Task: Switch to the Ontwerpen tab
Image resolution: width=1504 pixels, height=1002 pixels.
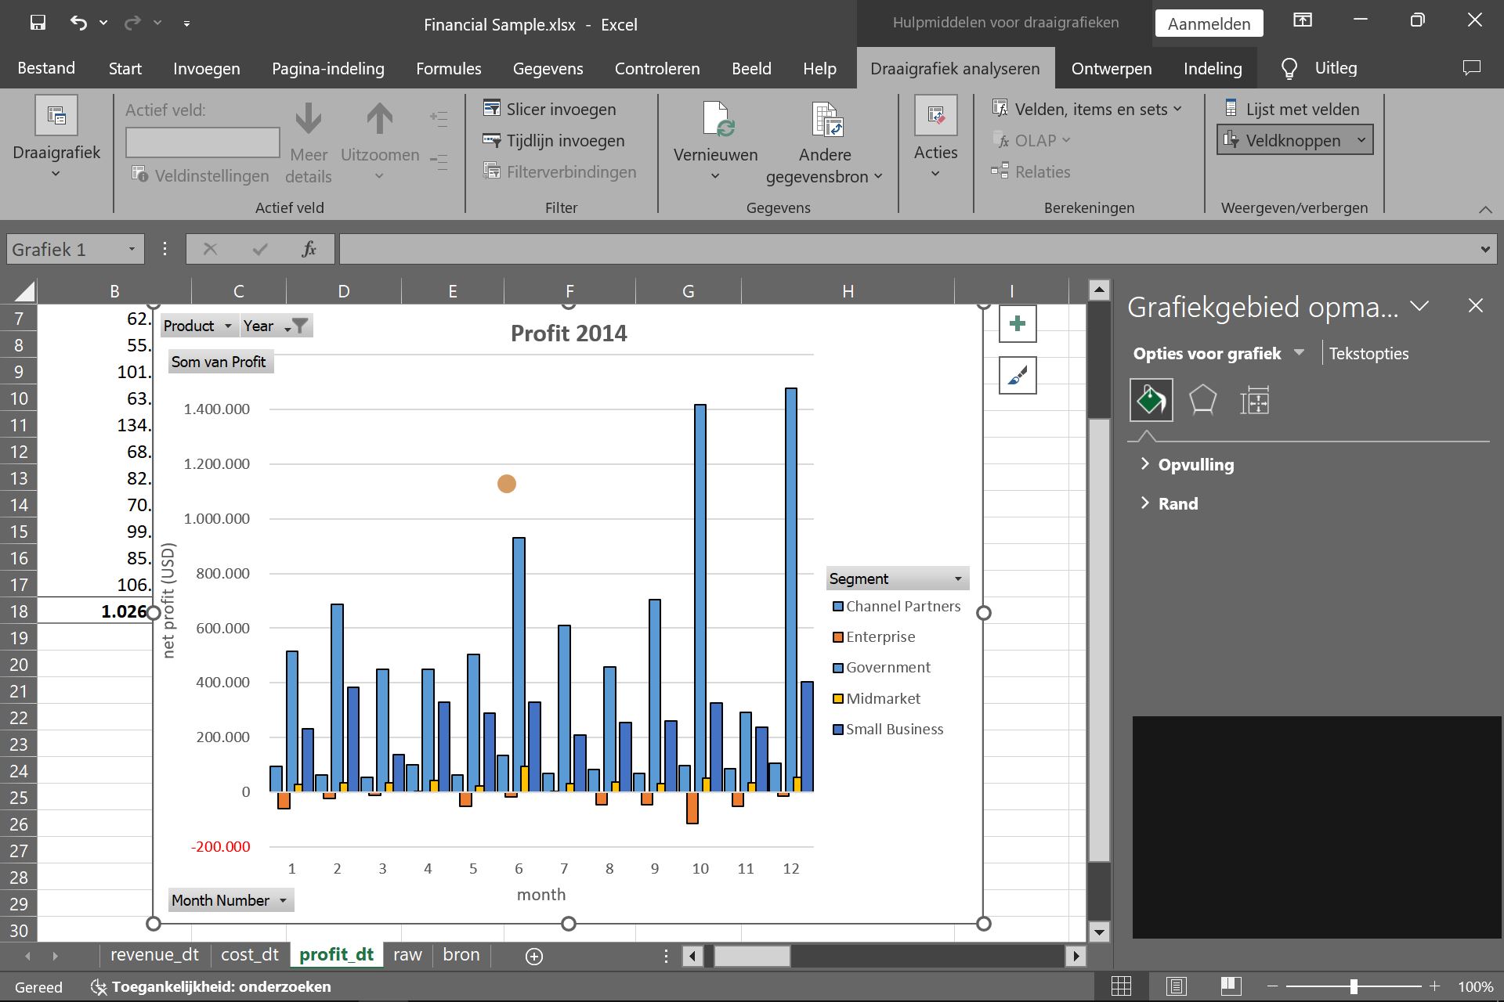Action: click(1111, 68)
